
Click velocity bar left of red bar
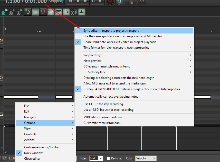coord(107,138)
